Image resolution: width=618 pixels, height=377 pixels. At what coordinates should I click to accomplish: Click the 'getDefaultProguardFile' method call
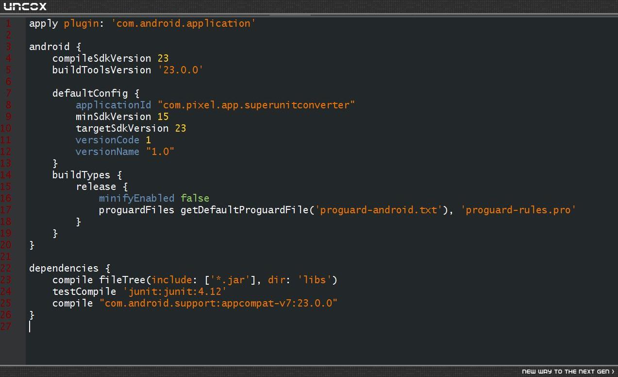coord(245,210)
